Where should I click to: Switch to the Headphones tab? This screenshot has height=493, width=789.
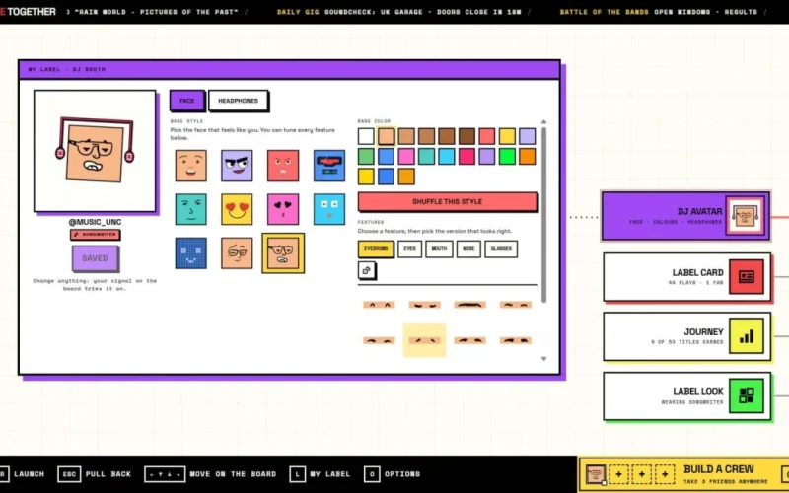238,101
